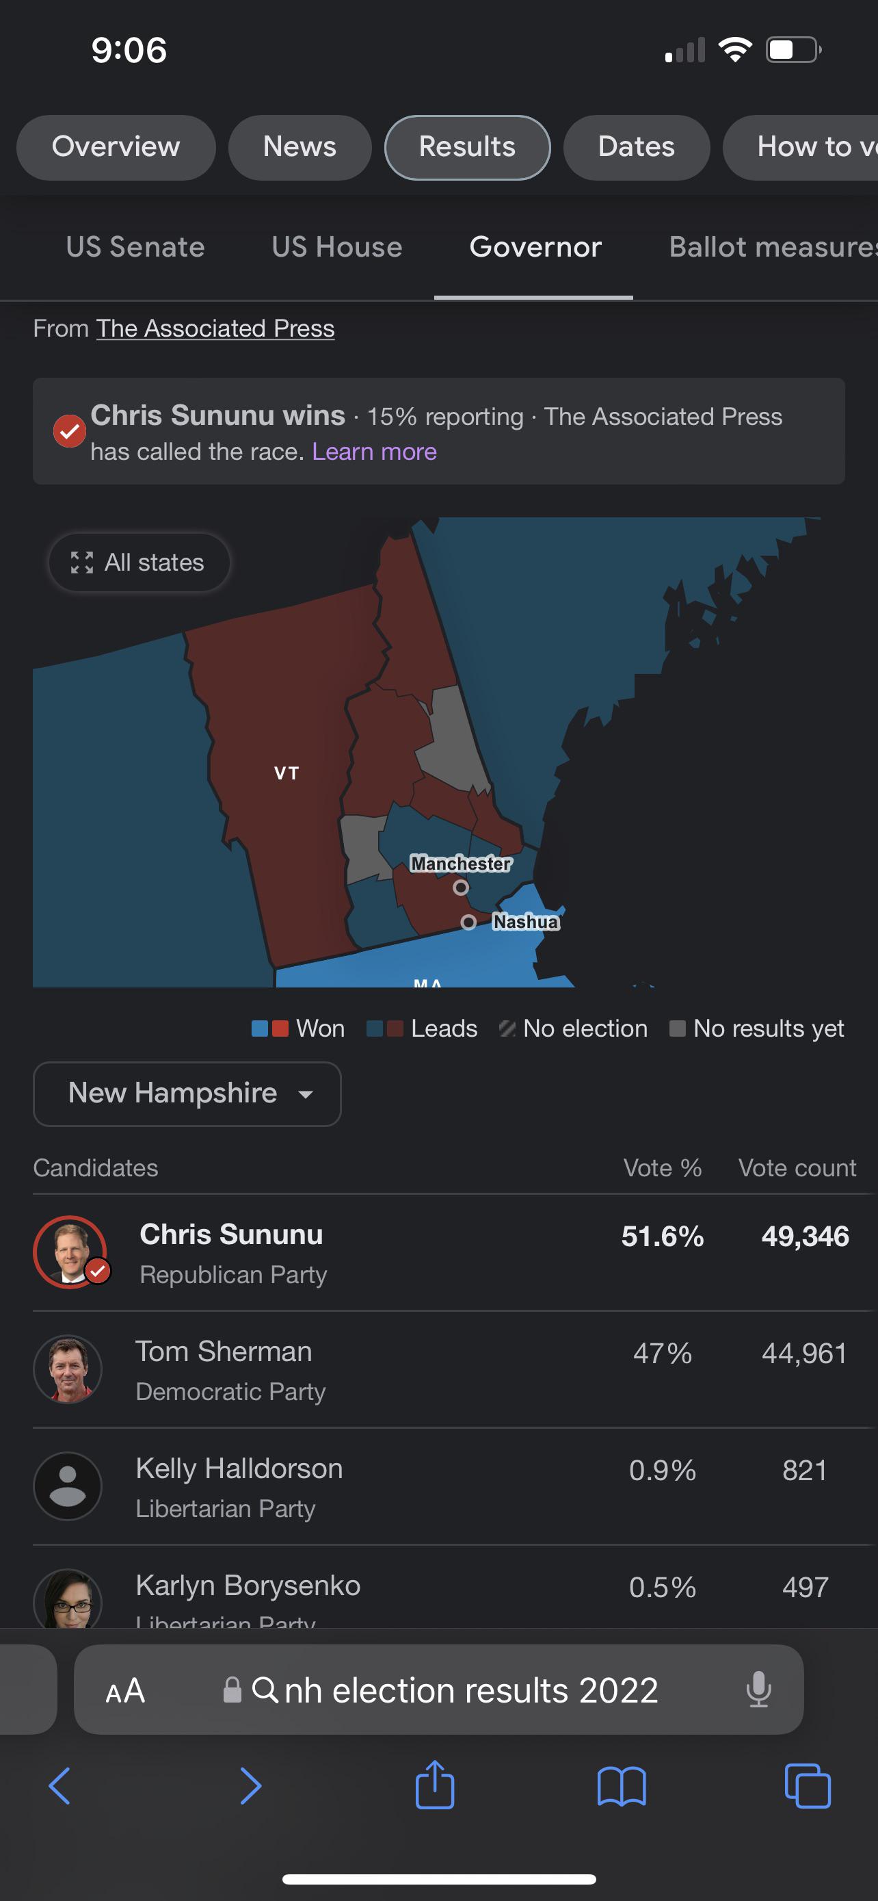
Task: Tap the Safari back arrow
Action: (x=59, y=1786)
